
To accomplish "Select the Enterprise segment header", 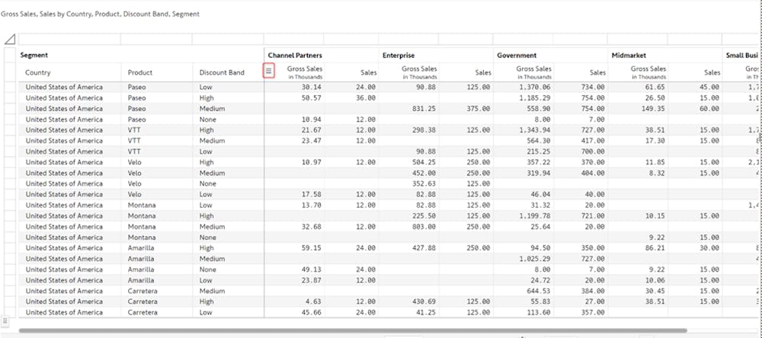I will pos(399,56).
